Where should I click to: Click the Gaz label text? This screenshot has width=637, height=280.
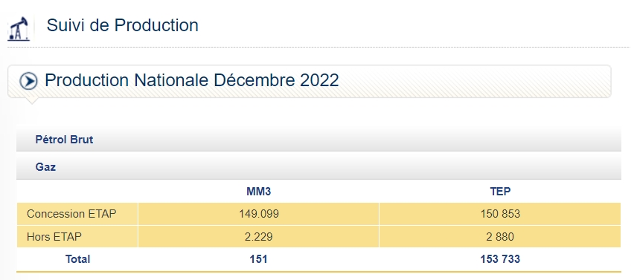(x=45, y=166)
